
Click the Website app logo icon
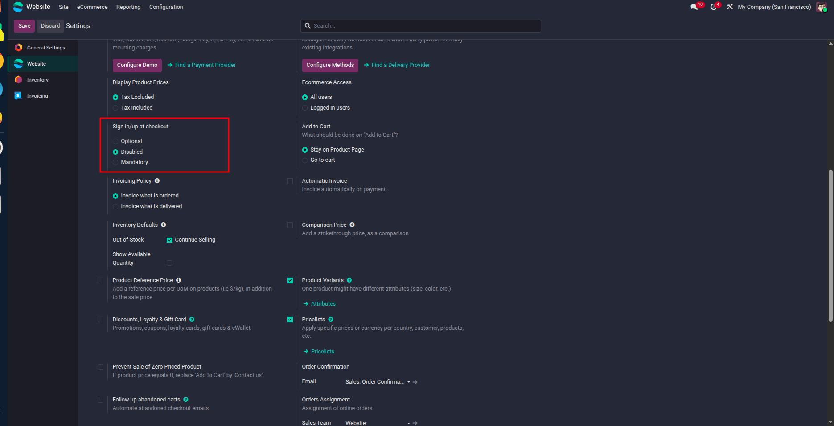(18, 7)
